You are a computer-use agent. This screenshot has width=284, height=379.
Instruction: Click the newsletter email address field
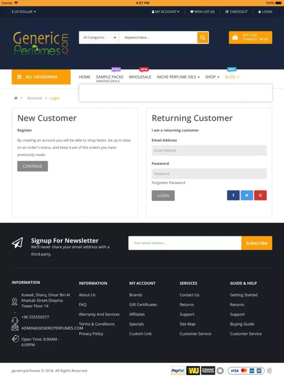185,243
